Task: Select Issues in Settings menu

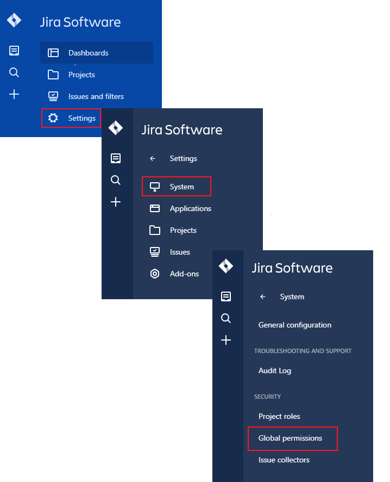Action: point(180,252)
